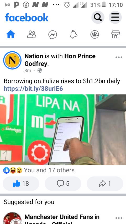Open the Marketplace storefront icon
Image resolution: width=126 pixels, height=224 pixels.
(x=115, y=35)
